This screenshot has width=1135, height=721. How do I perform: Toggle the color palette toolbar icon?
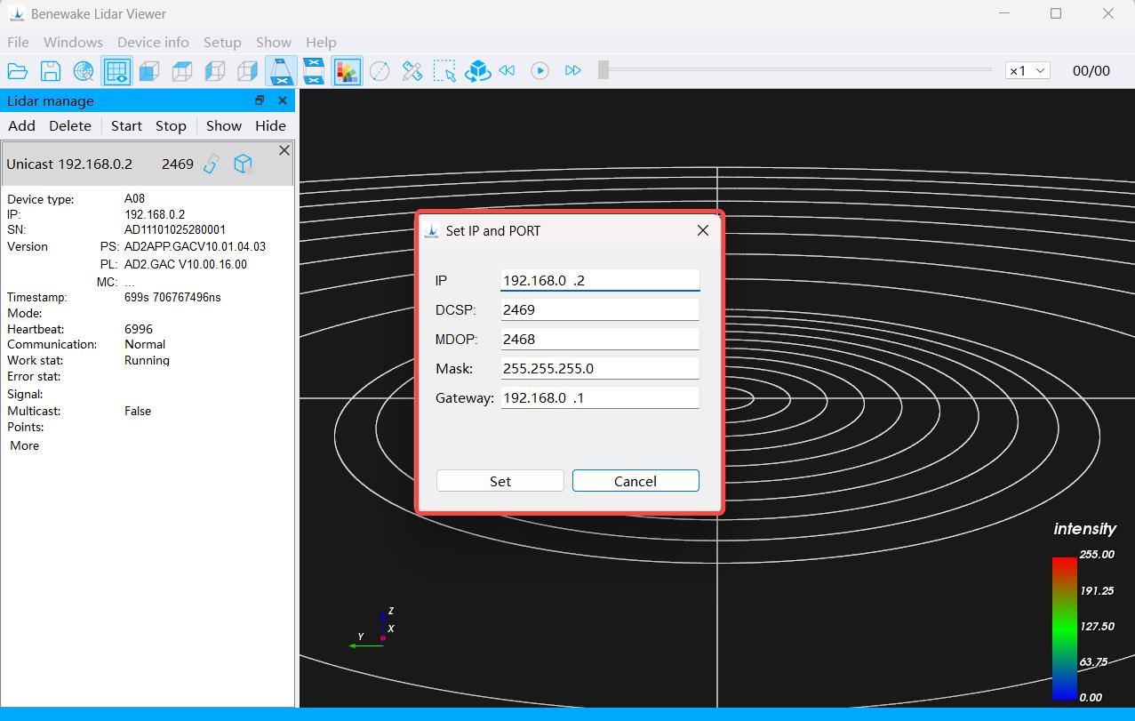point(347,71)
